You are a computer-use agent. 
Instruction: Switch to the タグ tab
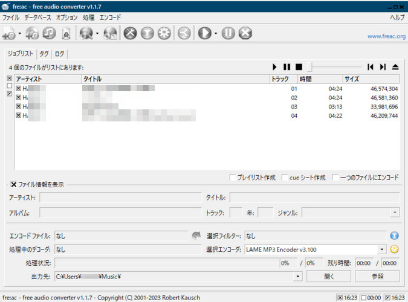pyautogui.click(x=44, y=54)
